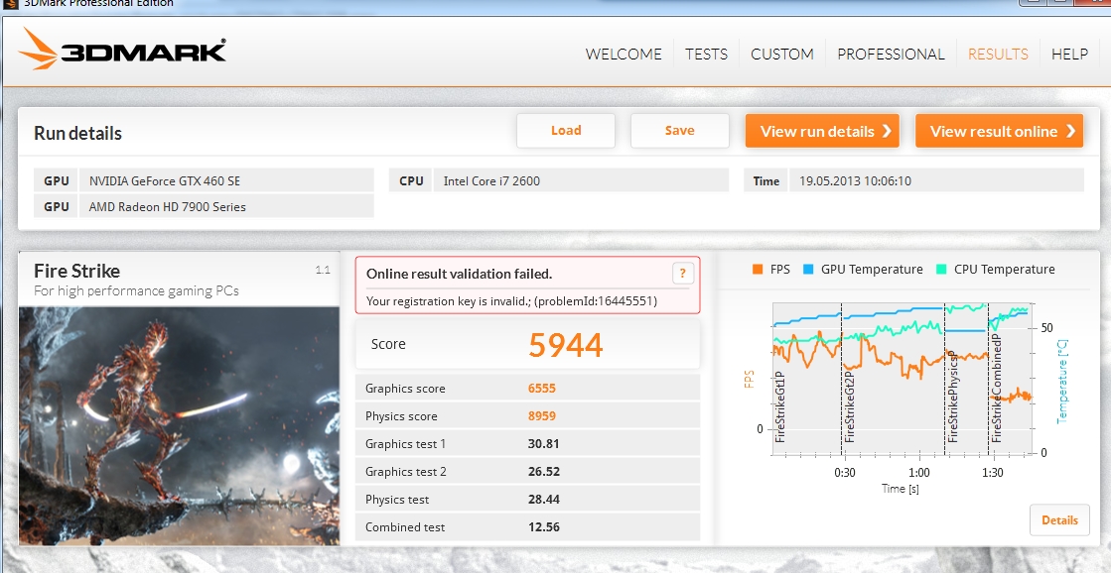Click Physics test value 28.44
The image size is (1111, 573).
(x=544, y=500)
